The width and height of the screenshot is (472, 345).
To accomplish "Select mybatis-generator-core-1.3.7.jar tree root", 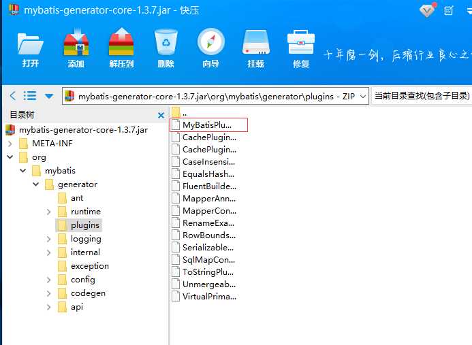I will (77, 130).
